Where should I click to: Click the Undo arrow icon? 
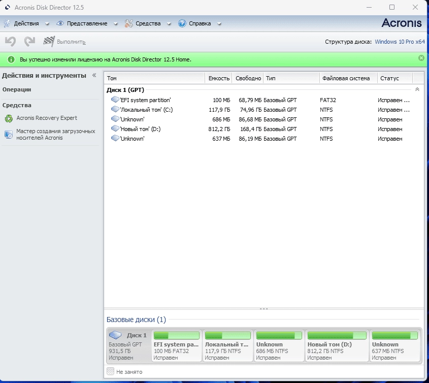click(x=10, y=42)
